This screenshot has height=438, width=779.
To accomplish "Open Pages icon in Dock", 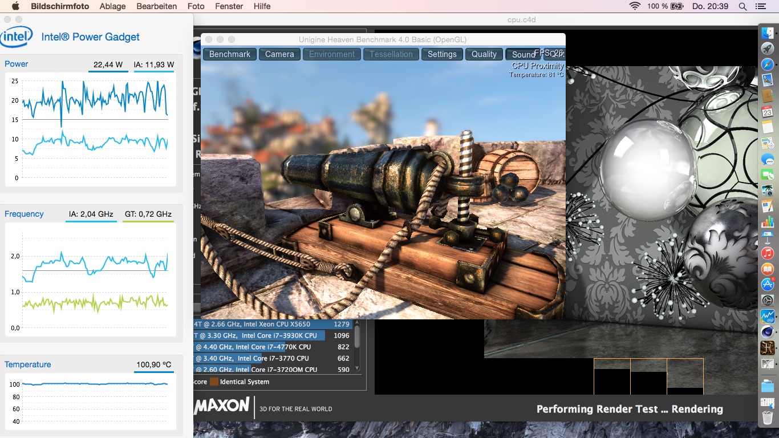I will click(x=768, y=206).
